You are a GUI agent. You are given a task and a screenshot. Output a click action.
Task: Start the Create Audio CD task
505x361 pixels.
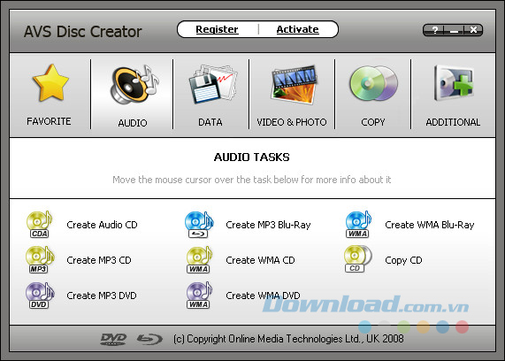[x=102, y=225]
